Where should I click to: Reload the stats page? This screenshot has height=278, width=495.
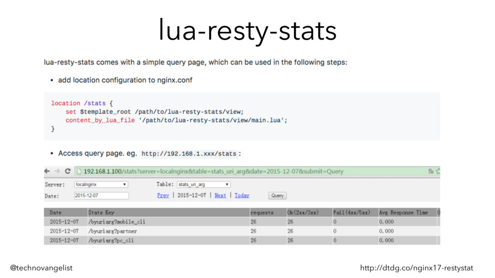click(68, 171)
